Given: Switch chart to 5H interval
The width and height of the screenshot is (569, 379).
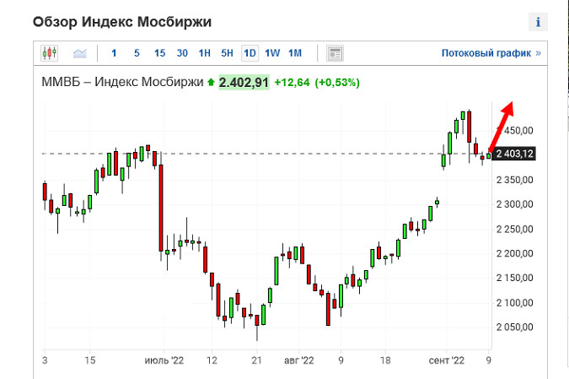Looking at the screenshot, I should pyautogui.click(x=228, y=53).
